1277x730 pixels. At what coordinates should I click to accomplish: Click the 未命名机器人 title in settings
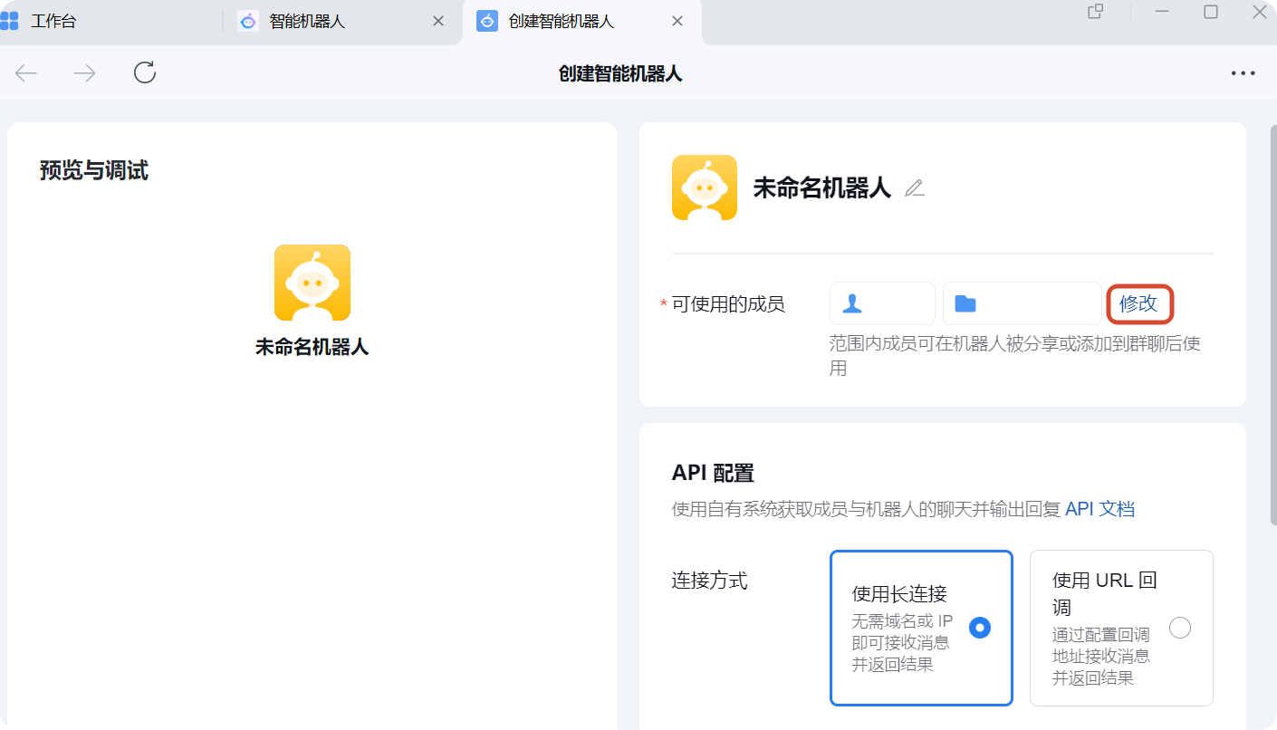tap(822, 188)
